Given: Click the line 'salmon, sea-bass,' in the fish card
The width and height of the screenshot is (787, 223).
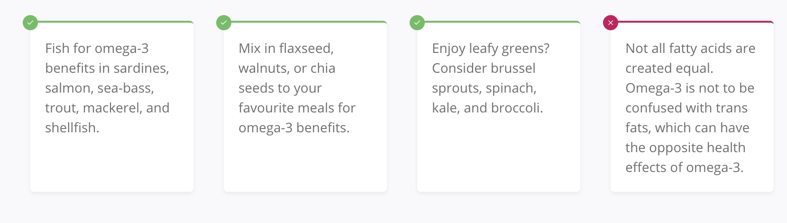Looking at the screenshot, I should (x=100, y=88).
